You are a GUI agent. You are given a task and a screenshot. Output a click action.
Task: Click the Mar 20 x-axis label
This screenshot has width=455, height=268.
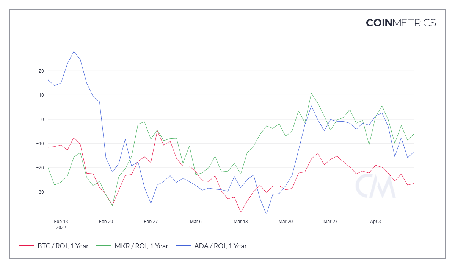pos(286,222)
